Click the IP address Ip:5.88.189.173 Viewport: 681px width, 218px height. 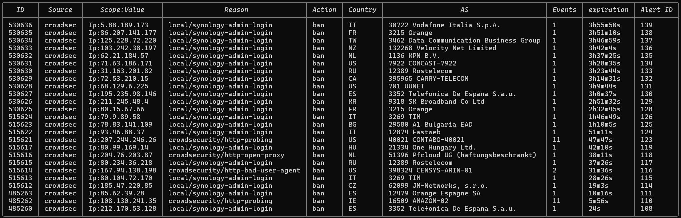click(x=118, y=25)
